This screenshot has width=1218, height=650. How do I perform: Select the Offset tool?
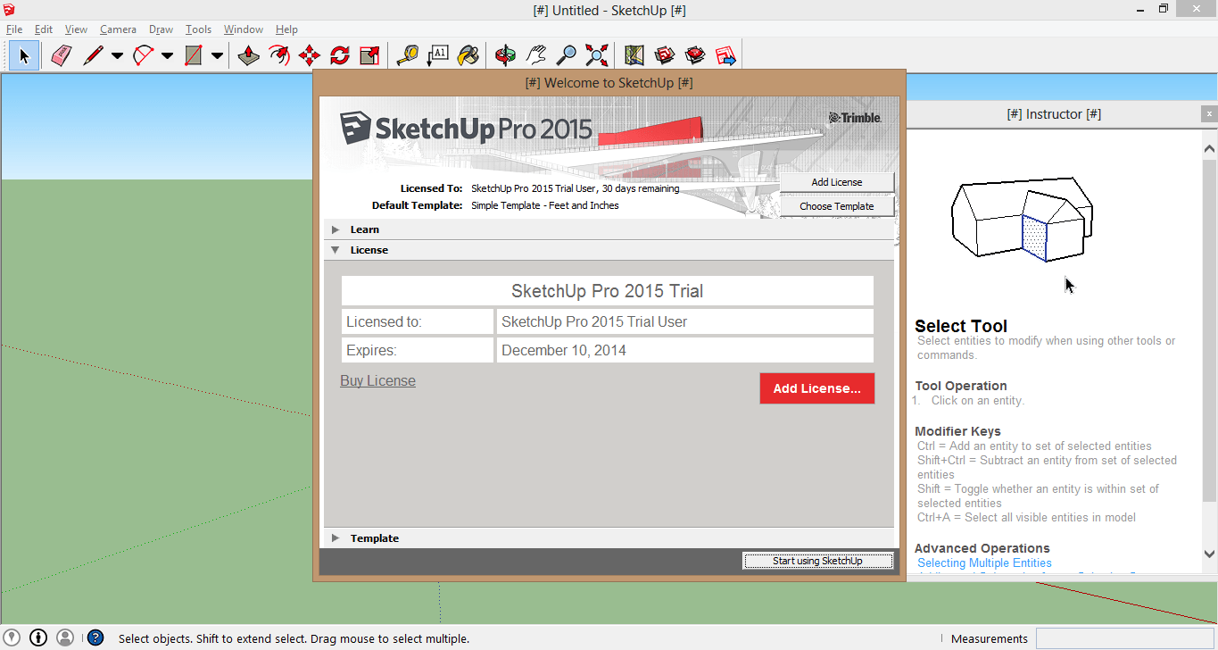pos(279,55)
